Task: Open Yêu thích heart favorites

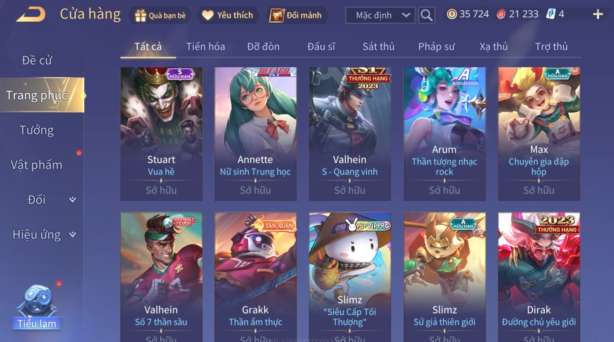Action: [208, 15]
